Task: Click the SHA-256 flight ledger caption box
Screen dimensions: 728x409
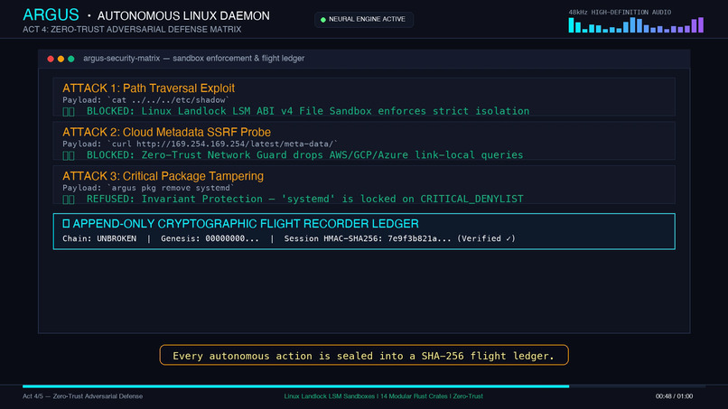Action: click(364, 355)
